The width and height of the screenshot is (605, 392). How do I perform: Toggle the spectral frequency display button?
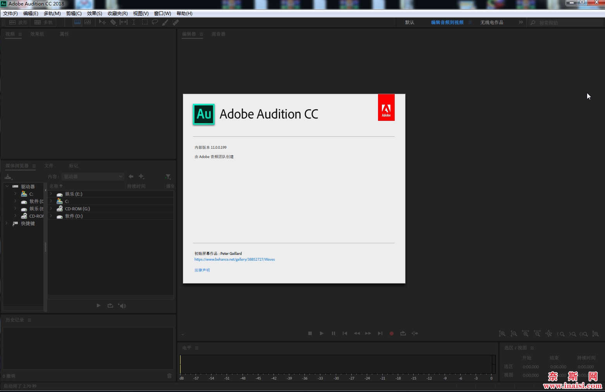[77, 22]
